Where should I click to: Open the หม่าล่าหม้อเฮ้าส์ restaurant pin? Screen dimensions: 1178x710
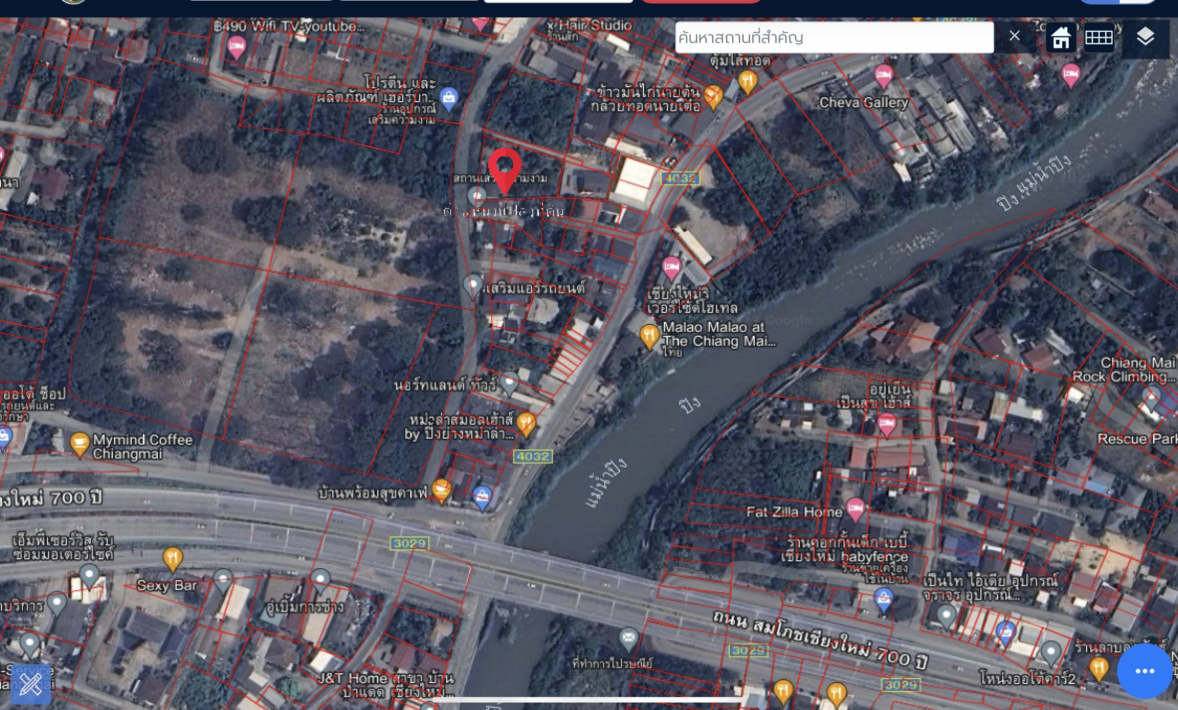(526, 425)
